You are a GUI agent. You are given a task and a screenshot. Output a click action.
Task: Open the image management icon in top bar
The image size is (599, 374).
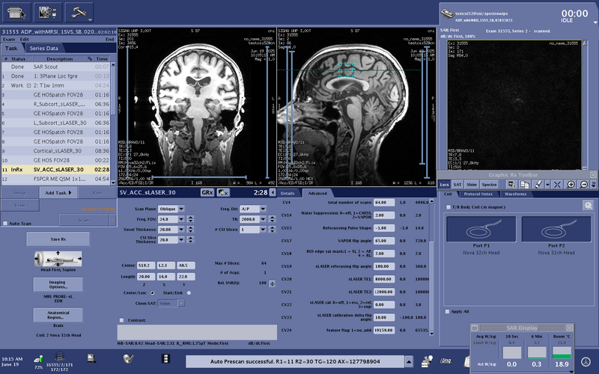point(48,13)
